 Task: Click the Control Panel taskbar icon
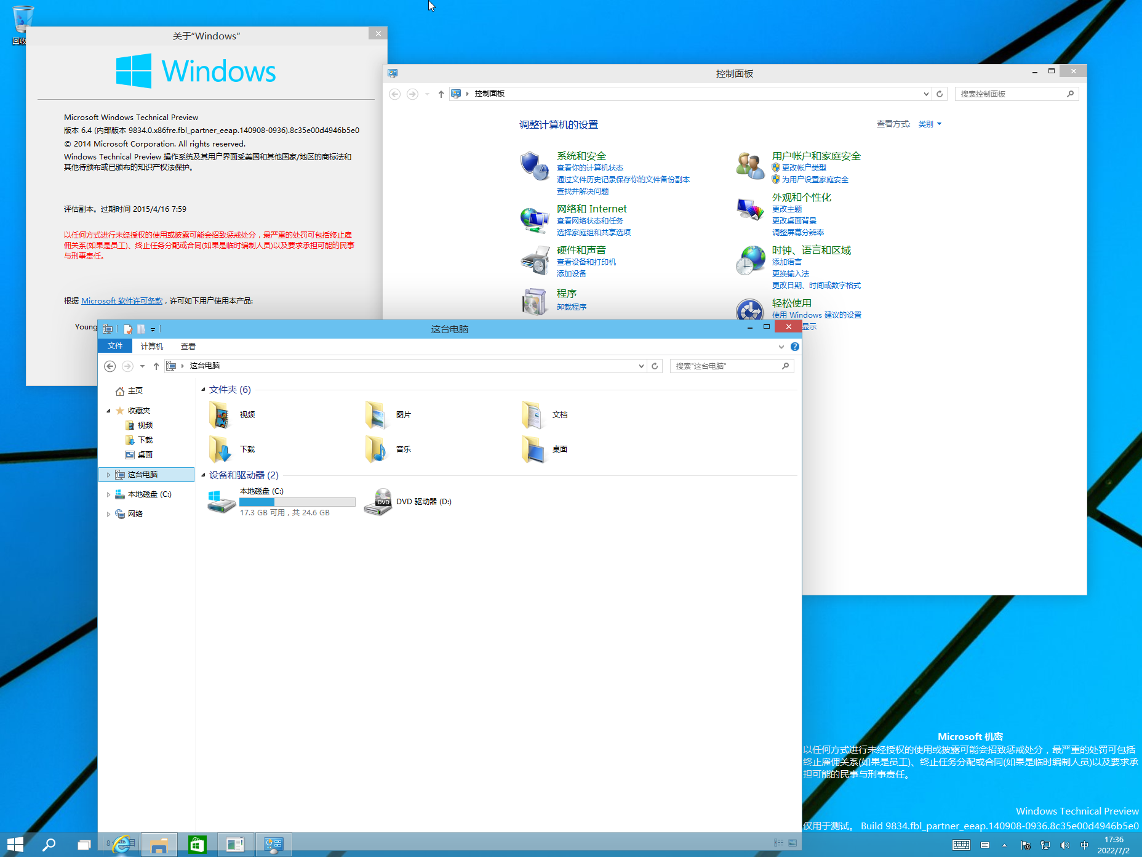(x=273, y=844)
